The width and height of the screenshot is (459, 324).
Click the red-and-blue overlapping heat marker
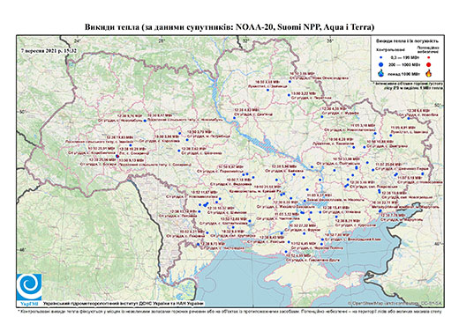pyautogui.click(x=117, y=157)
